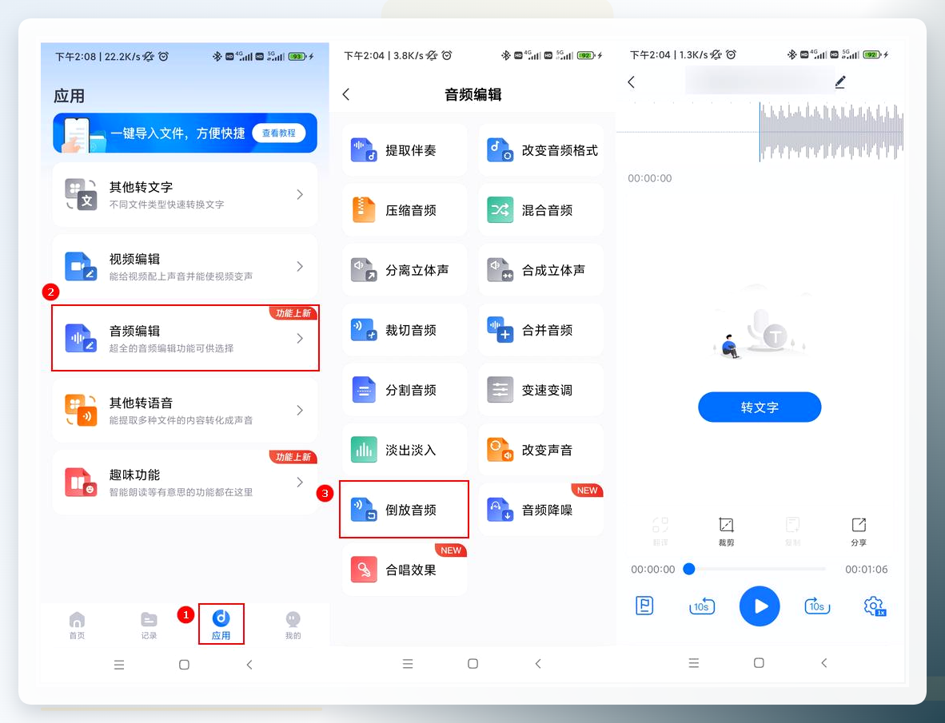This screenshot has width=945, height=723.
Task: Switch to 记录 records tab
Action: 149,625
